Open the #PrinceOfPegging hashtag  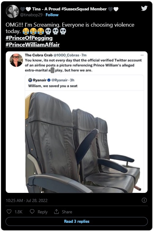pos(29,38)
